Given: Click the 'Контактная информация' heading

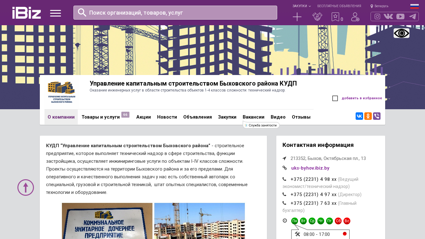Looking at the screenshot, I should [318, 145].
